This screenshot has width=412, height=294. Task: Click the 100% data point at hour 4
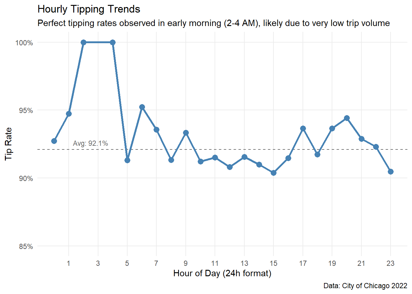click(113, 42)
